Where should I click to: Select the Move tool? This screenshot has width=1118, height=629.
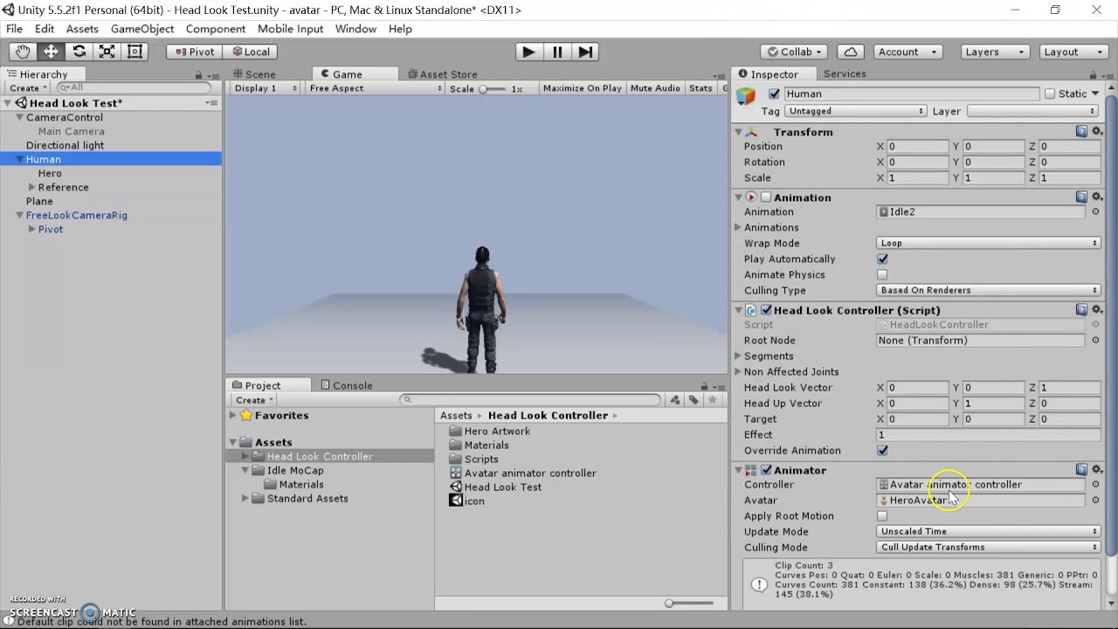pyautogui.click(x=51, y=52)
